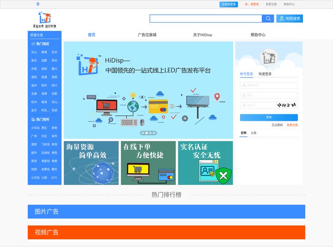The image size is (333, 249).
Task: Switch to the 快速登录 tab
Action: tap(265, 74)
